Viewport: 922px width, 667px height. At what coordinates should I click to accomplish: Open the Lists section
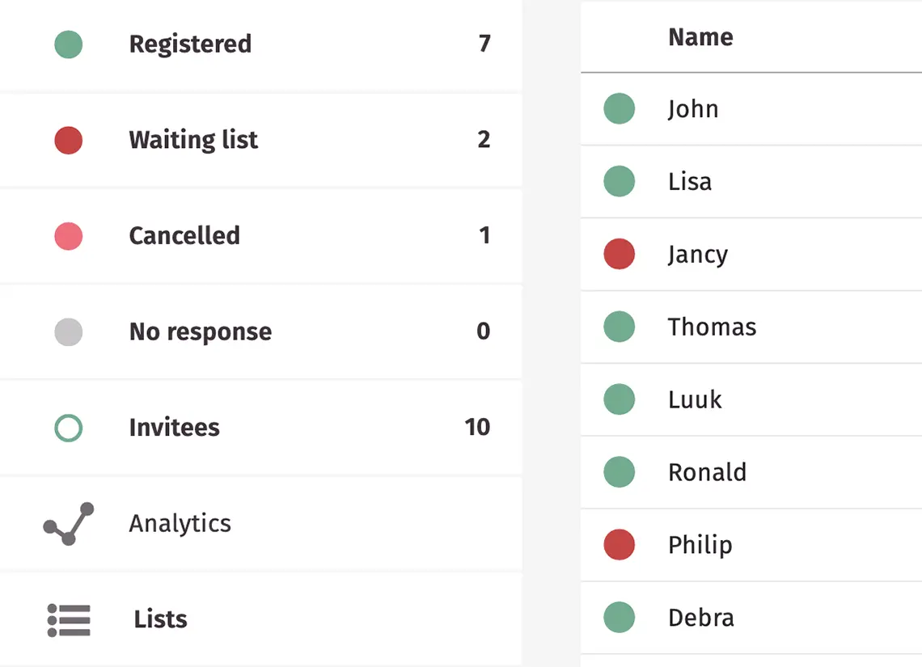(x=160, y=619)
